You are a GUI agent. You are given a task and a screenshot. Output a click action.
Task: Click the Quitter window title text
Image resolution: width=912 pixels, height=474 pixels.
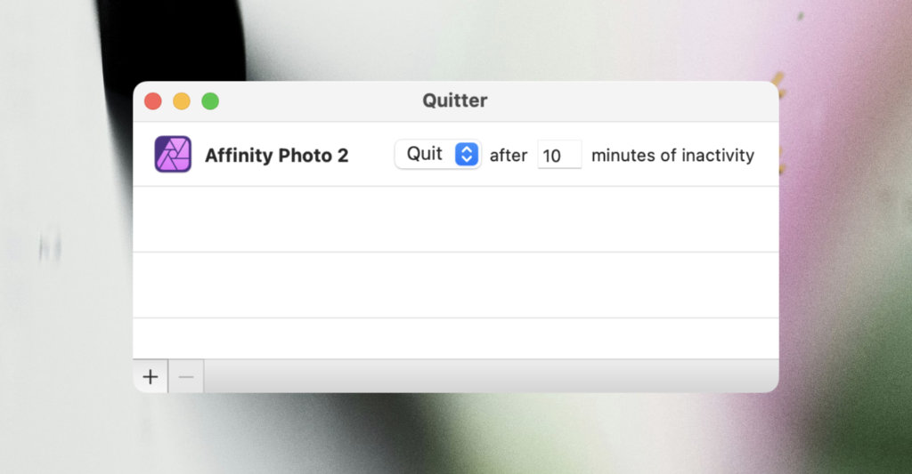[455, 101]
